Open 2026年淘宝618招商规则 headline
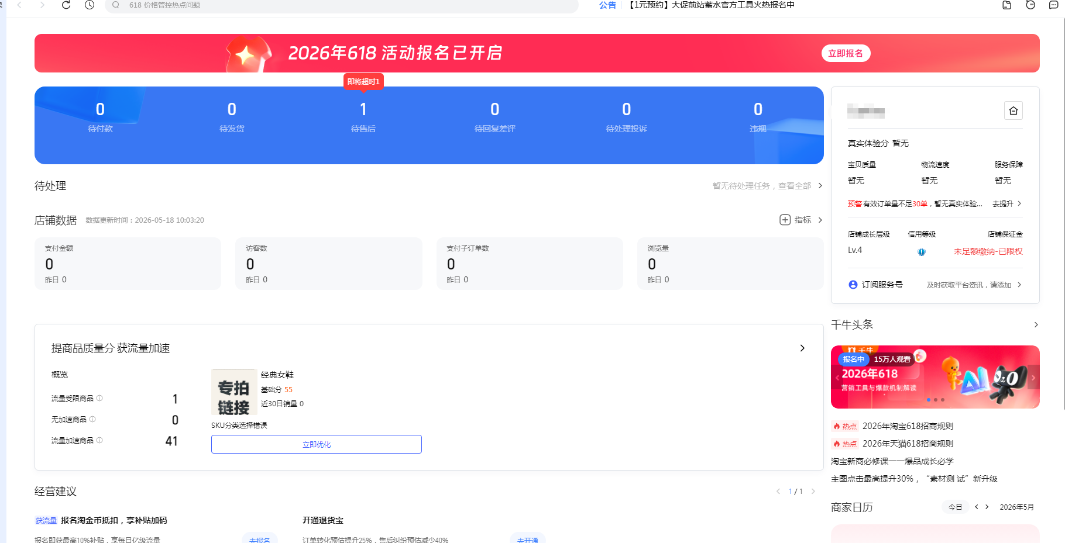The image size is (1065, 543). 908,426
